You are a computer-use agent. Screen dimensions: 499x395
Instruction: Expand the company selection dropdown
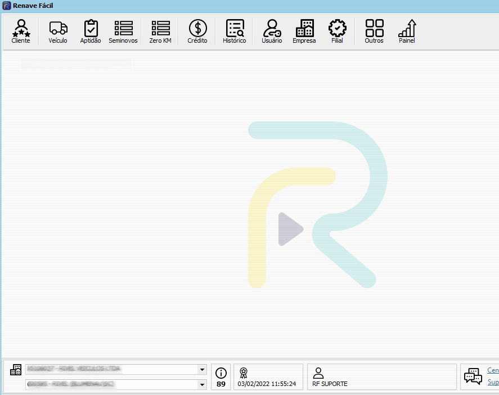(x=202, y=370)
